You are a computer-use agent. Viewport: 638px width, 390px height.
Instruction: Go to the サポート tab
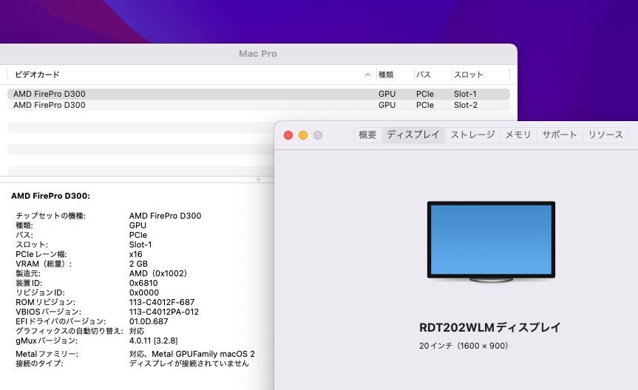(560, 134)
